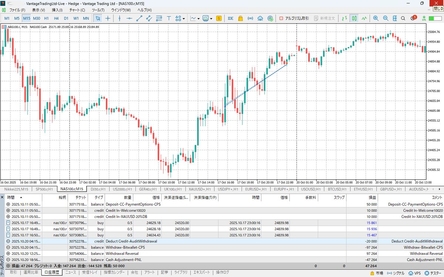Open the Market shopping bag icon
Image resolution: width=444 pixels, height=277 pixels.
tap(240, 18)
